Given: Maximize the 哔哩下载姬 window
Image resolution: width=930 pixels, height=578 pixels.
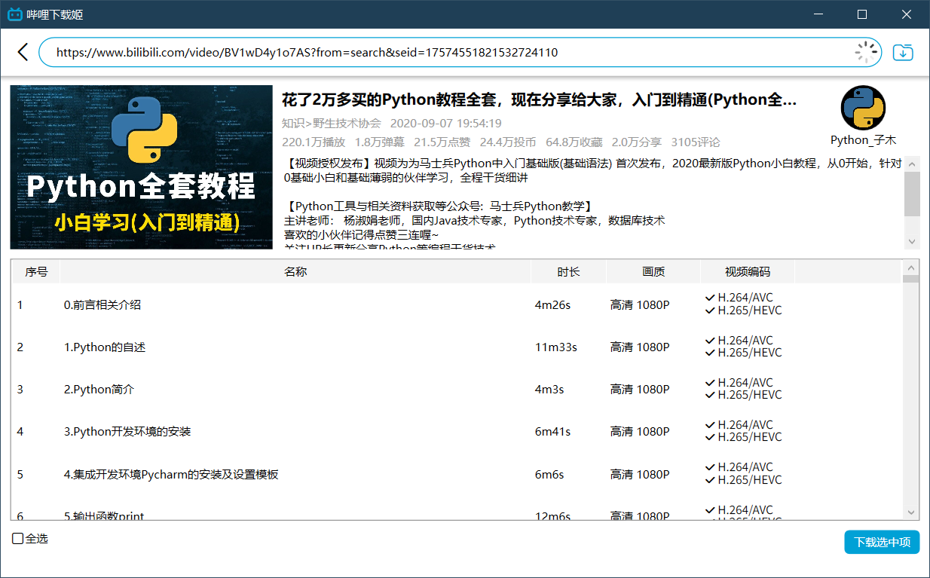Looking at the screenshot, I should 862,14.
